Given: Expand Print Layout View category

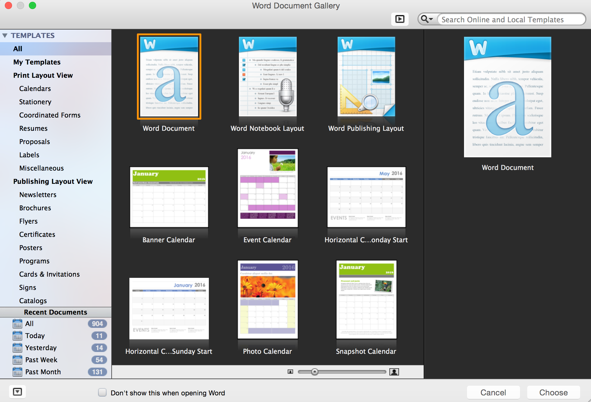Looking at the screenshot, I should click(43, 75).
